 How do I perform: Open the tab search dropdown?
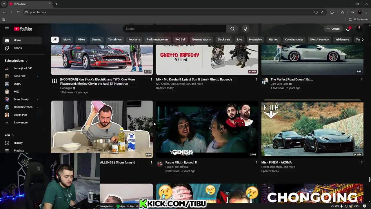[4, 4]
